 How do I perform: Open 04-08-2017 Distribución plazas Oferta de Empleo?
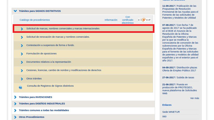180,69
